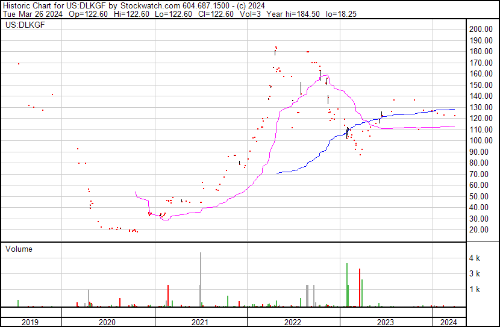Click the tall red volume bar in 2023
The width and height of the screenshot is (500, 327).
pyautogui.click(x=360, y=288)
